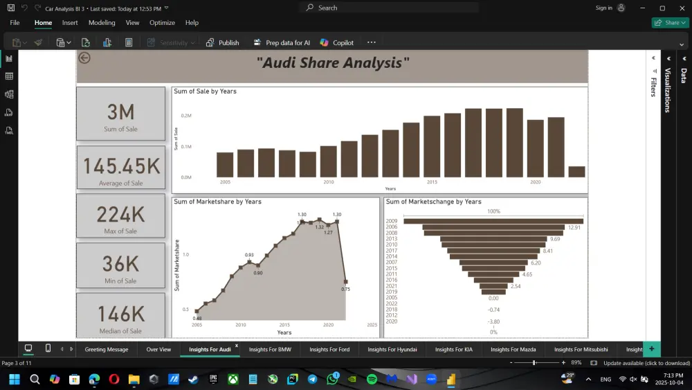Expand the Data pane

(684, 58)
